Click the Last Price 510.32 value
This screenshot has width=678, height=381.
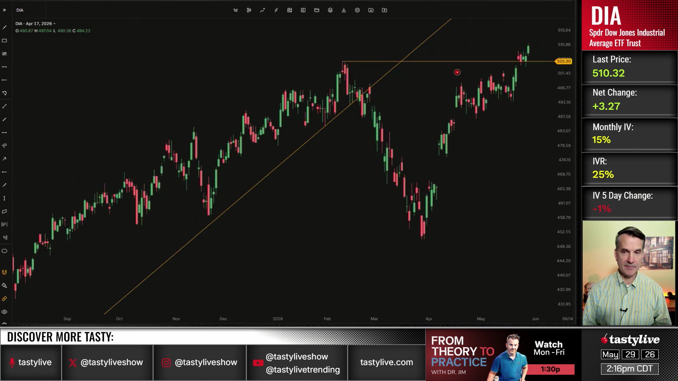pos(608,73)
